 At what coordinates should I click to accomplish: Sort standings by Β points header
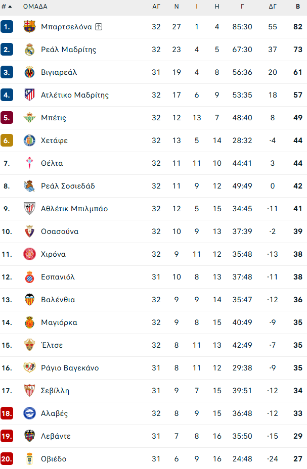click(x=298, y=7)
